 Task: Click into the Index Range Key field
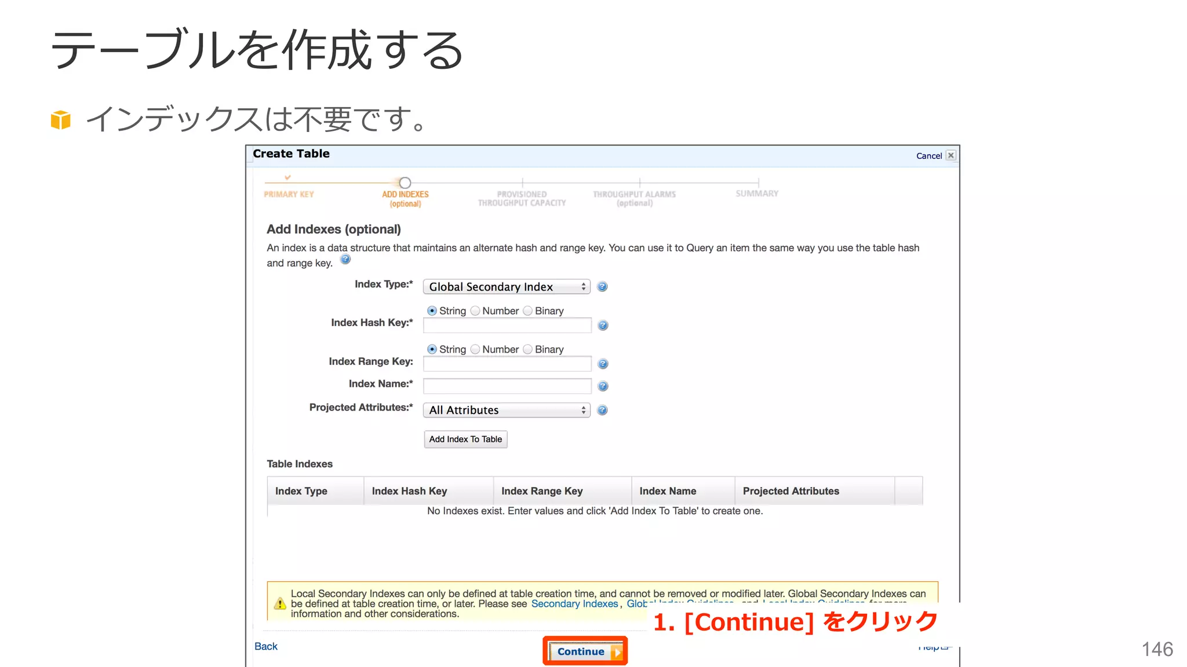(x=507, y=364)
